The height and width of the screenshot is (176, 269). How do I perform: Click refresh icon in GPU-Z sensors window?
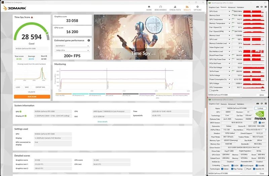[262, 7]
